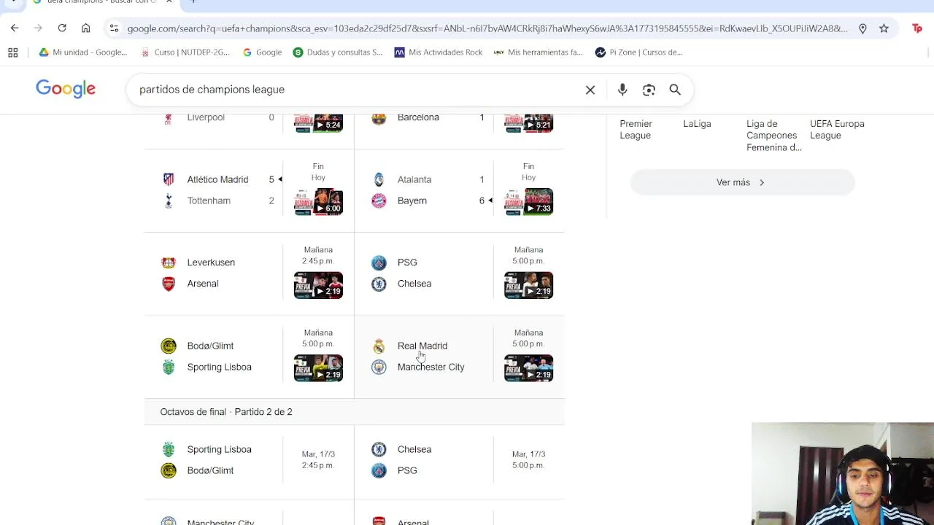The height and width of the screenshot is (525, 934).
Task: Open Mis Actividades Rock bookmark
Action: pyautogui.click(x=439, y=52)
